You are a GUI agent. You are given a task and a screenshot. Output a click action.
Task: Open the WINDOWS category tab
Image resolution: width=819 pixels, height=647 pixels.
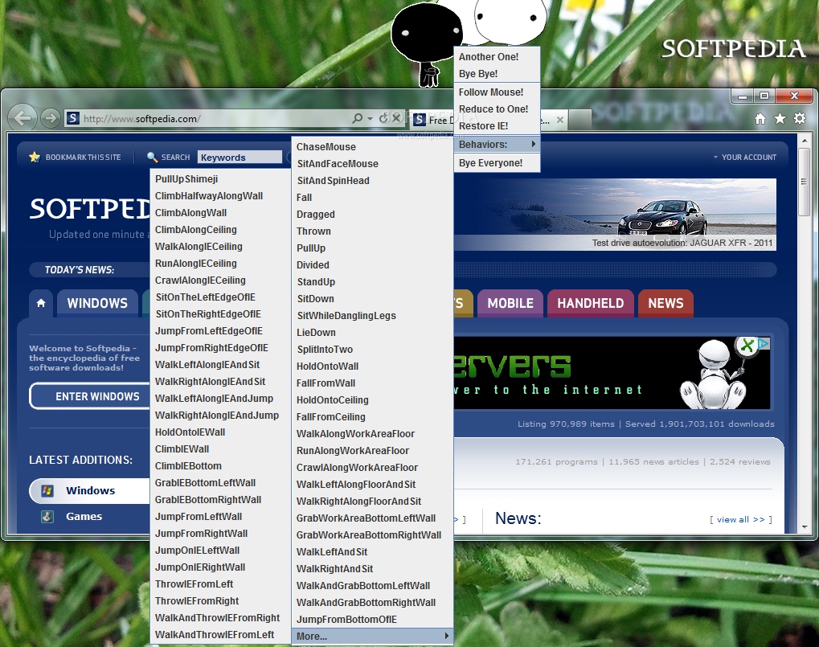[98, 303]
